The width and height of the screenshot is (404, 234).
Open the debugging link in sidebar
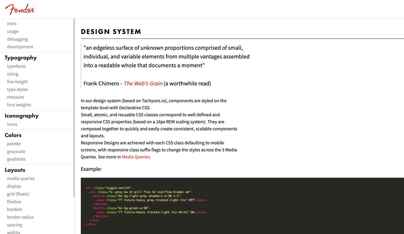click(x=18, y=39)
